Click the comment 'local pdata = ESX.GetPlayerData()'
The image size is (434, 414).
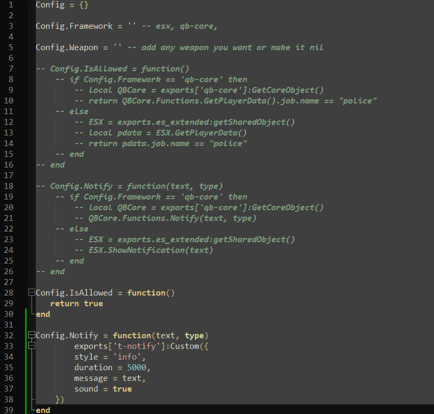(x=168, y=133)
